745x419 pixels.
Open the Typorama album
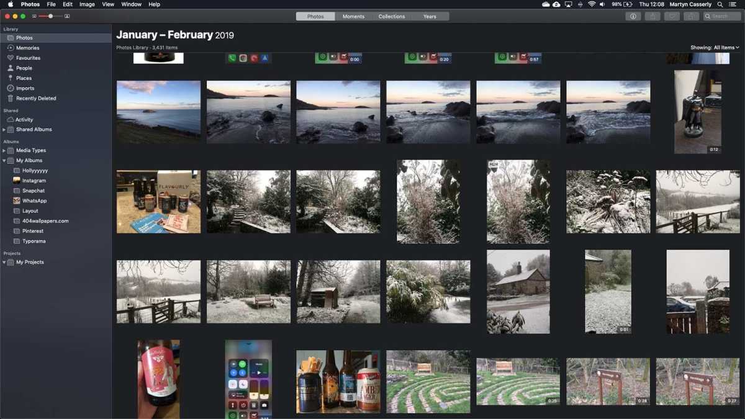[x=56, y=241]
